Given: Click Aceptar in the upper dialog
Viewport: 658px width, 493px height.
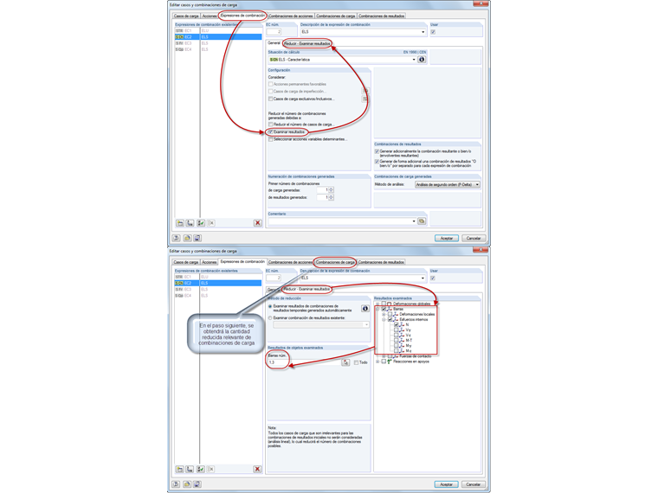Looking at the screenshot, I should (x=447, y=238).
